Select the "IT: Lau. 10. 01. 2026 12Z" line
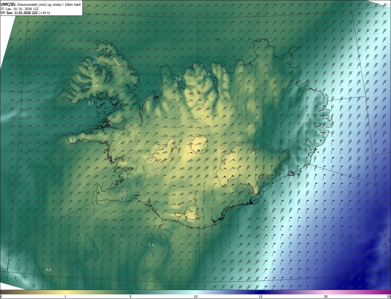391x299 pixels. tap(20, 9)
